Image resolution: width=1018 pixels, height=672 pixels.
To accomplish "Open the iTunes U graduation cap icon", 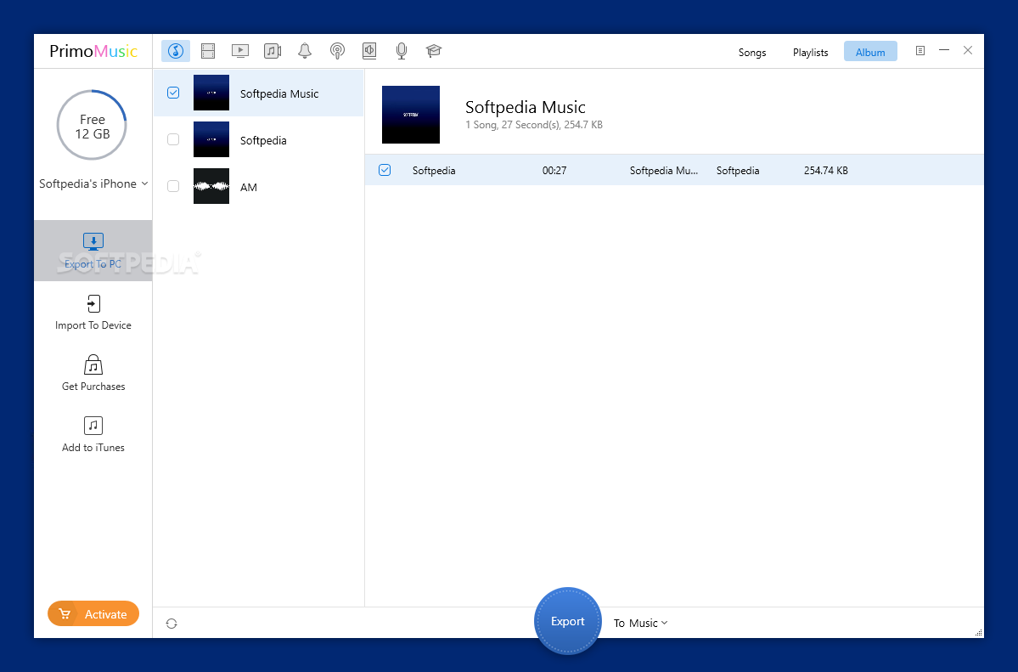I will (x=434, y=51).
